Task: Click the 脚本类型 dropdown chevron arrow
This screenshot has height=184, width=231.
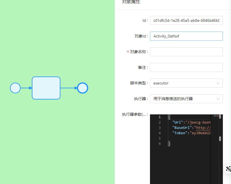Action: 218,83
